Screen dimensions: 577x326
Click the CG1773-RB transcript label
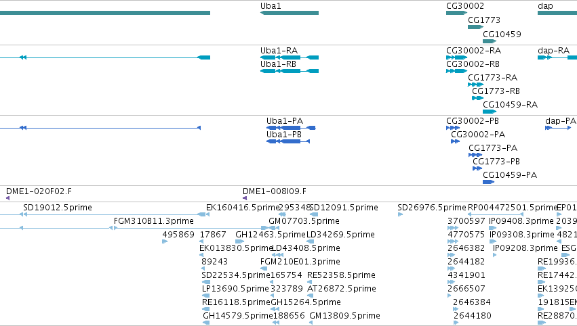[x=496, y=91]
